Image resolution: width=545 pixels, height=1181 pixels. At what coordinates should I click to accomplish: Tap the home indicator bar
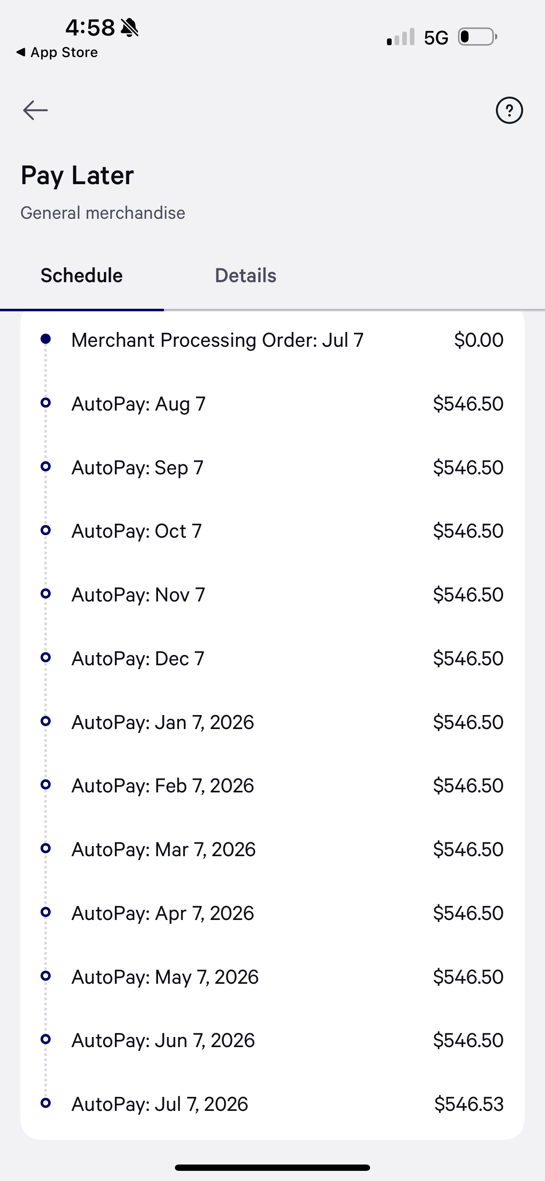tap(272, 1168)
